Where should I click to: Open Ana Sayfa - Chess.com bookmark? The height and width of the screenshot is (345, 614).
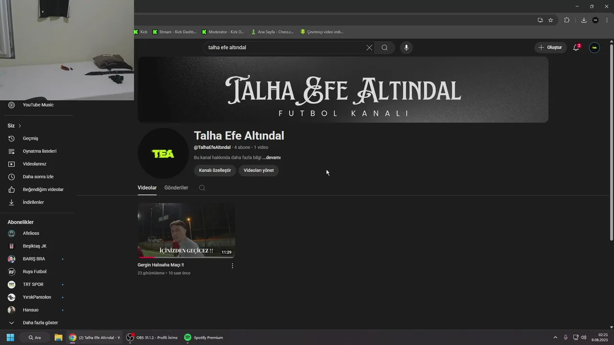272,32
